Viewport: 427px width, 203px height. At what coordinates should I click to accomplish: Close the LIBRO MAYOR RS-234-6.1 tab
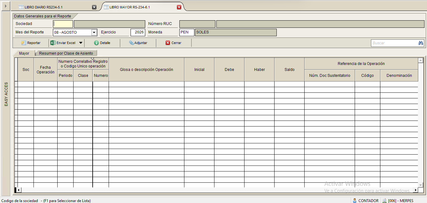coord(179,7)
